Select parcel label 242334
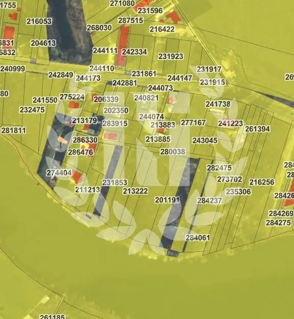Image resolution: width=294 pixels, height=319 pixels. click(x=135, y=52)
